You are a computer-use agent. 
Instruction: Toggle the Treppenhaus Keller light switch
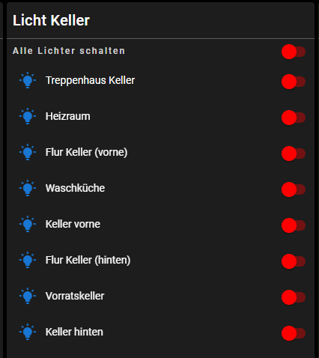point(294,82)
